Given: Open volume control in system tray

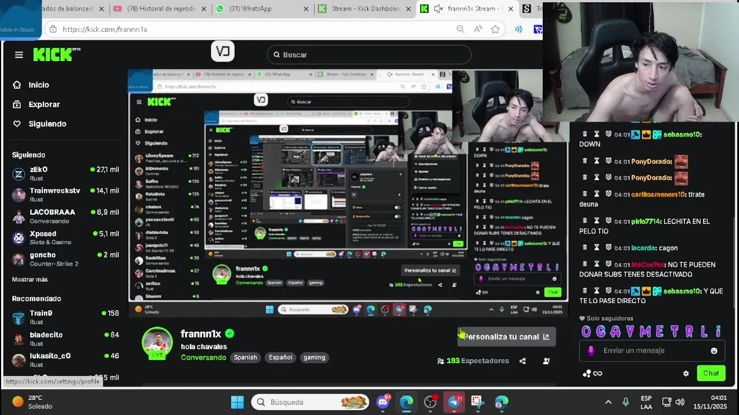Looking at the screenshot, I should pyautogui.click(x=680, y=402).
